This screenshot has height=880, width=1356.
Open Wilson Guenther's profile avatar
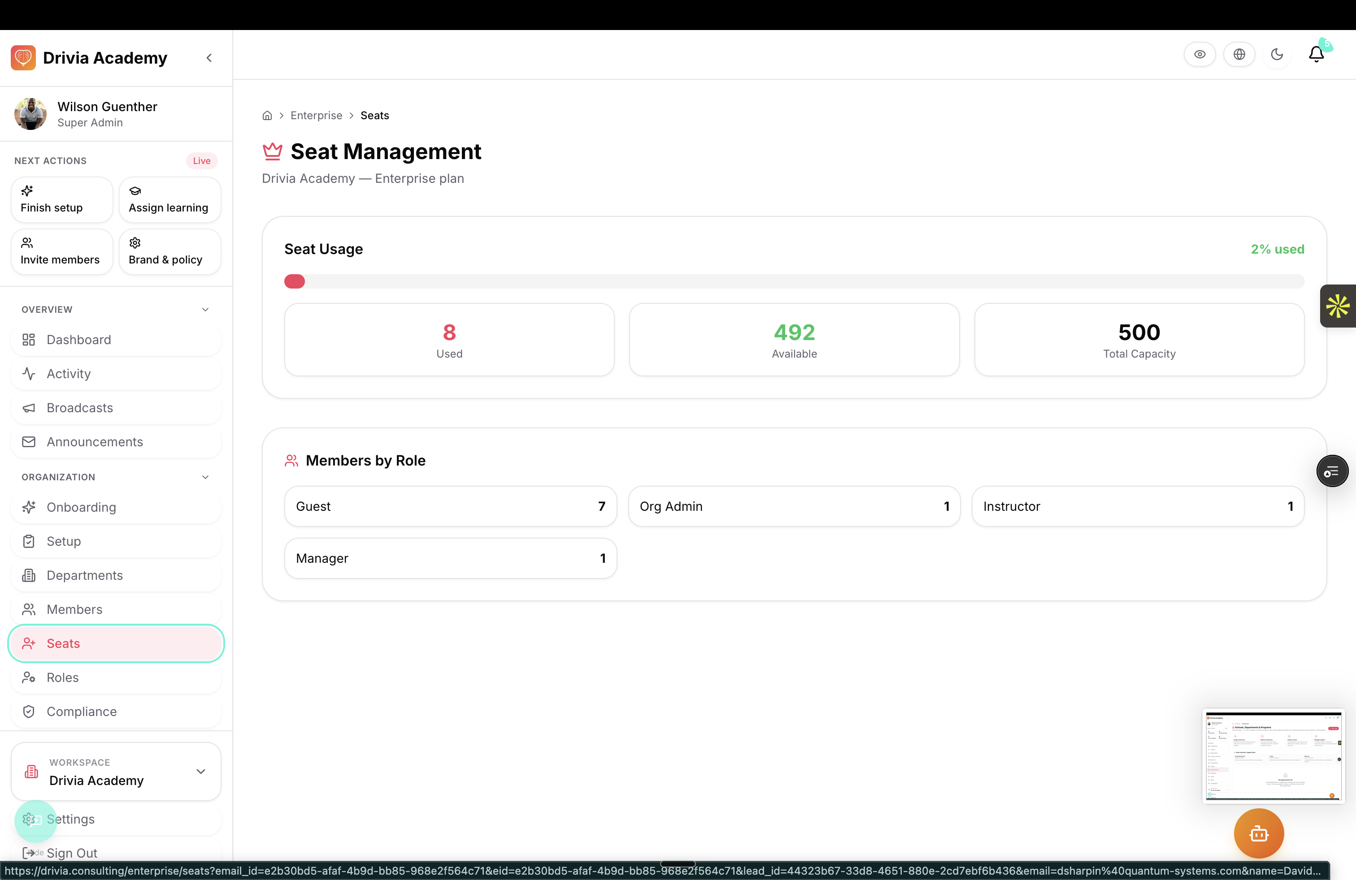[x=30, y=114]
